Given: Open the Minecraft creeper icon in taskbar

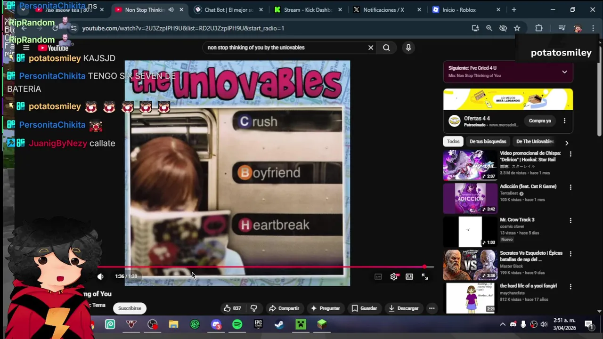Looking at the screenshot, I should pyautogui.click(x=301, y=324).
